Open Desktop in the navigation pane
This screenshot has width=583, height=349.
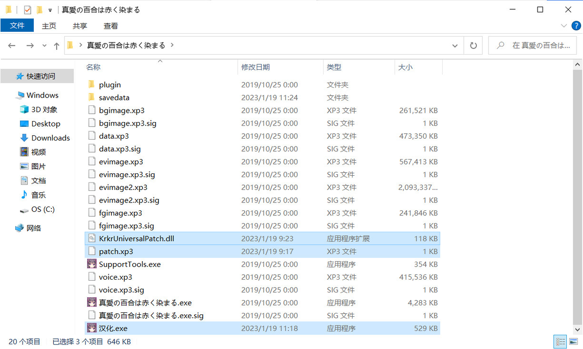[x=40, y=123]
